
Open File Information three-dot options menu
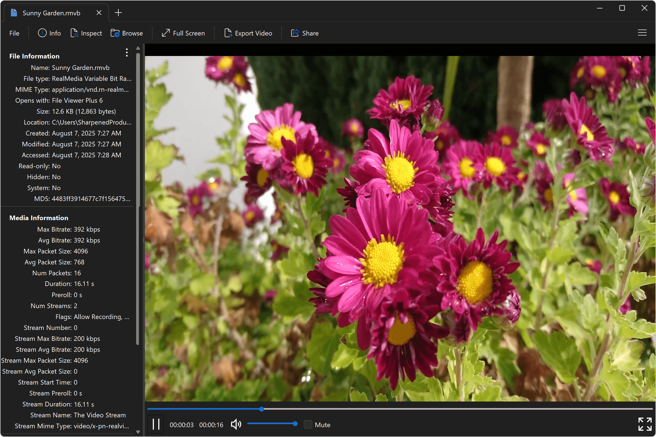pos(127,53)
